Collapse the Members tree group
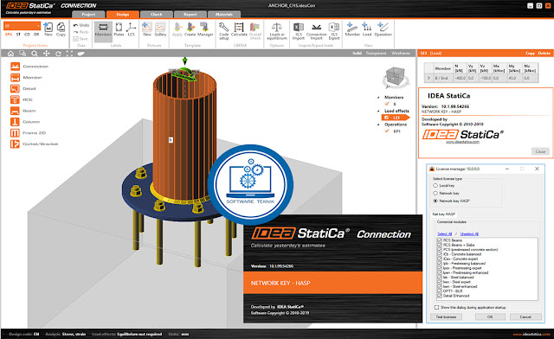This screenshot has width=554, height=339. [379, 98]
